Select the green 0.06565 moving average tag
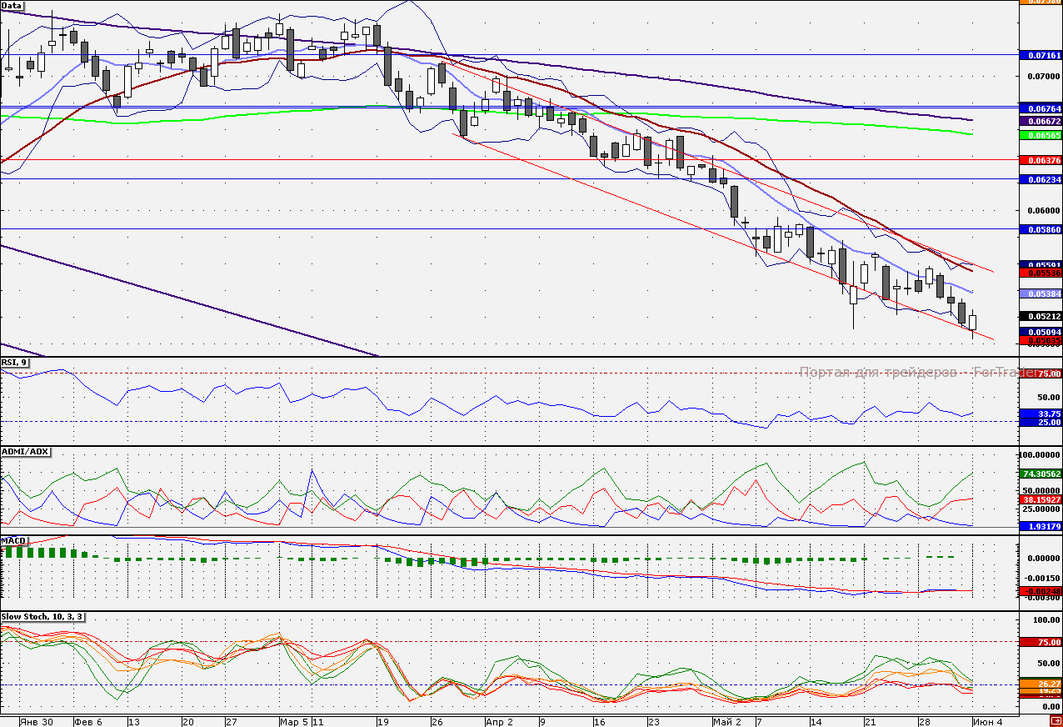This screenshot has height=727, width=1063. point(1041,135)
